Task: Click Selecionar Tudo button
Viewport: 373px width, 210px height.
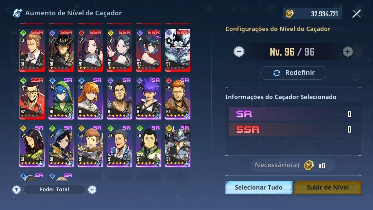Action: pyautogui.click(x=259, y=188)
